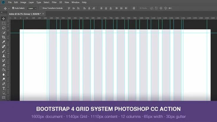Click the 3D roll mode icon
Screen dimensions: 217x122
156,8
